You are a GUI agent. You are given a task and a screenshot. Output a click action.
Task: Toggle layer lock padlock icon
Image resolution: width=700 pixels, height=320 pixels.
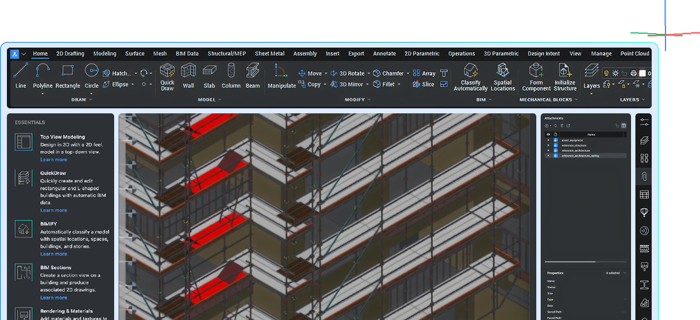point(624,73)
